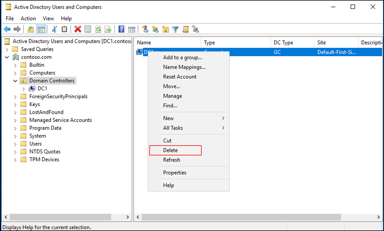Expand the Users container
This screenshot has height=231, width=384.
[15, 144]
